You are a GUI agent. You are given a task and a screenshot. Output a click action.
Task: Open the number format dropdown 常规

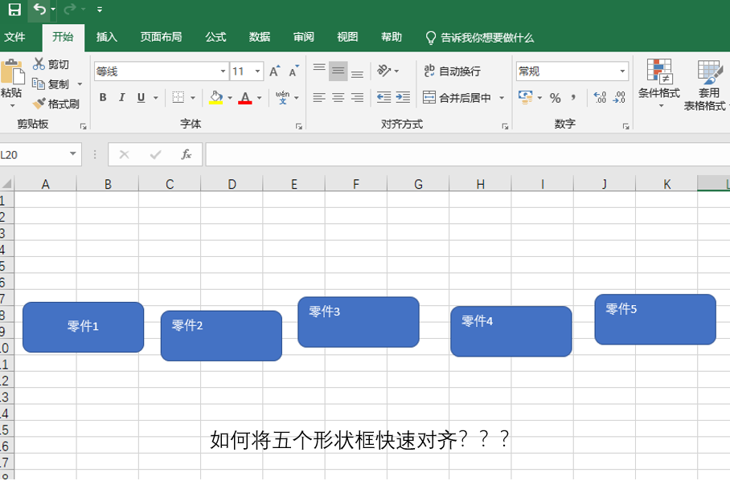coord(622,71)
